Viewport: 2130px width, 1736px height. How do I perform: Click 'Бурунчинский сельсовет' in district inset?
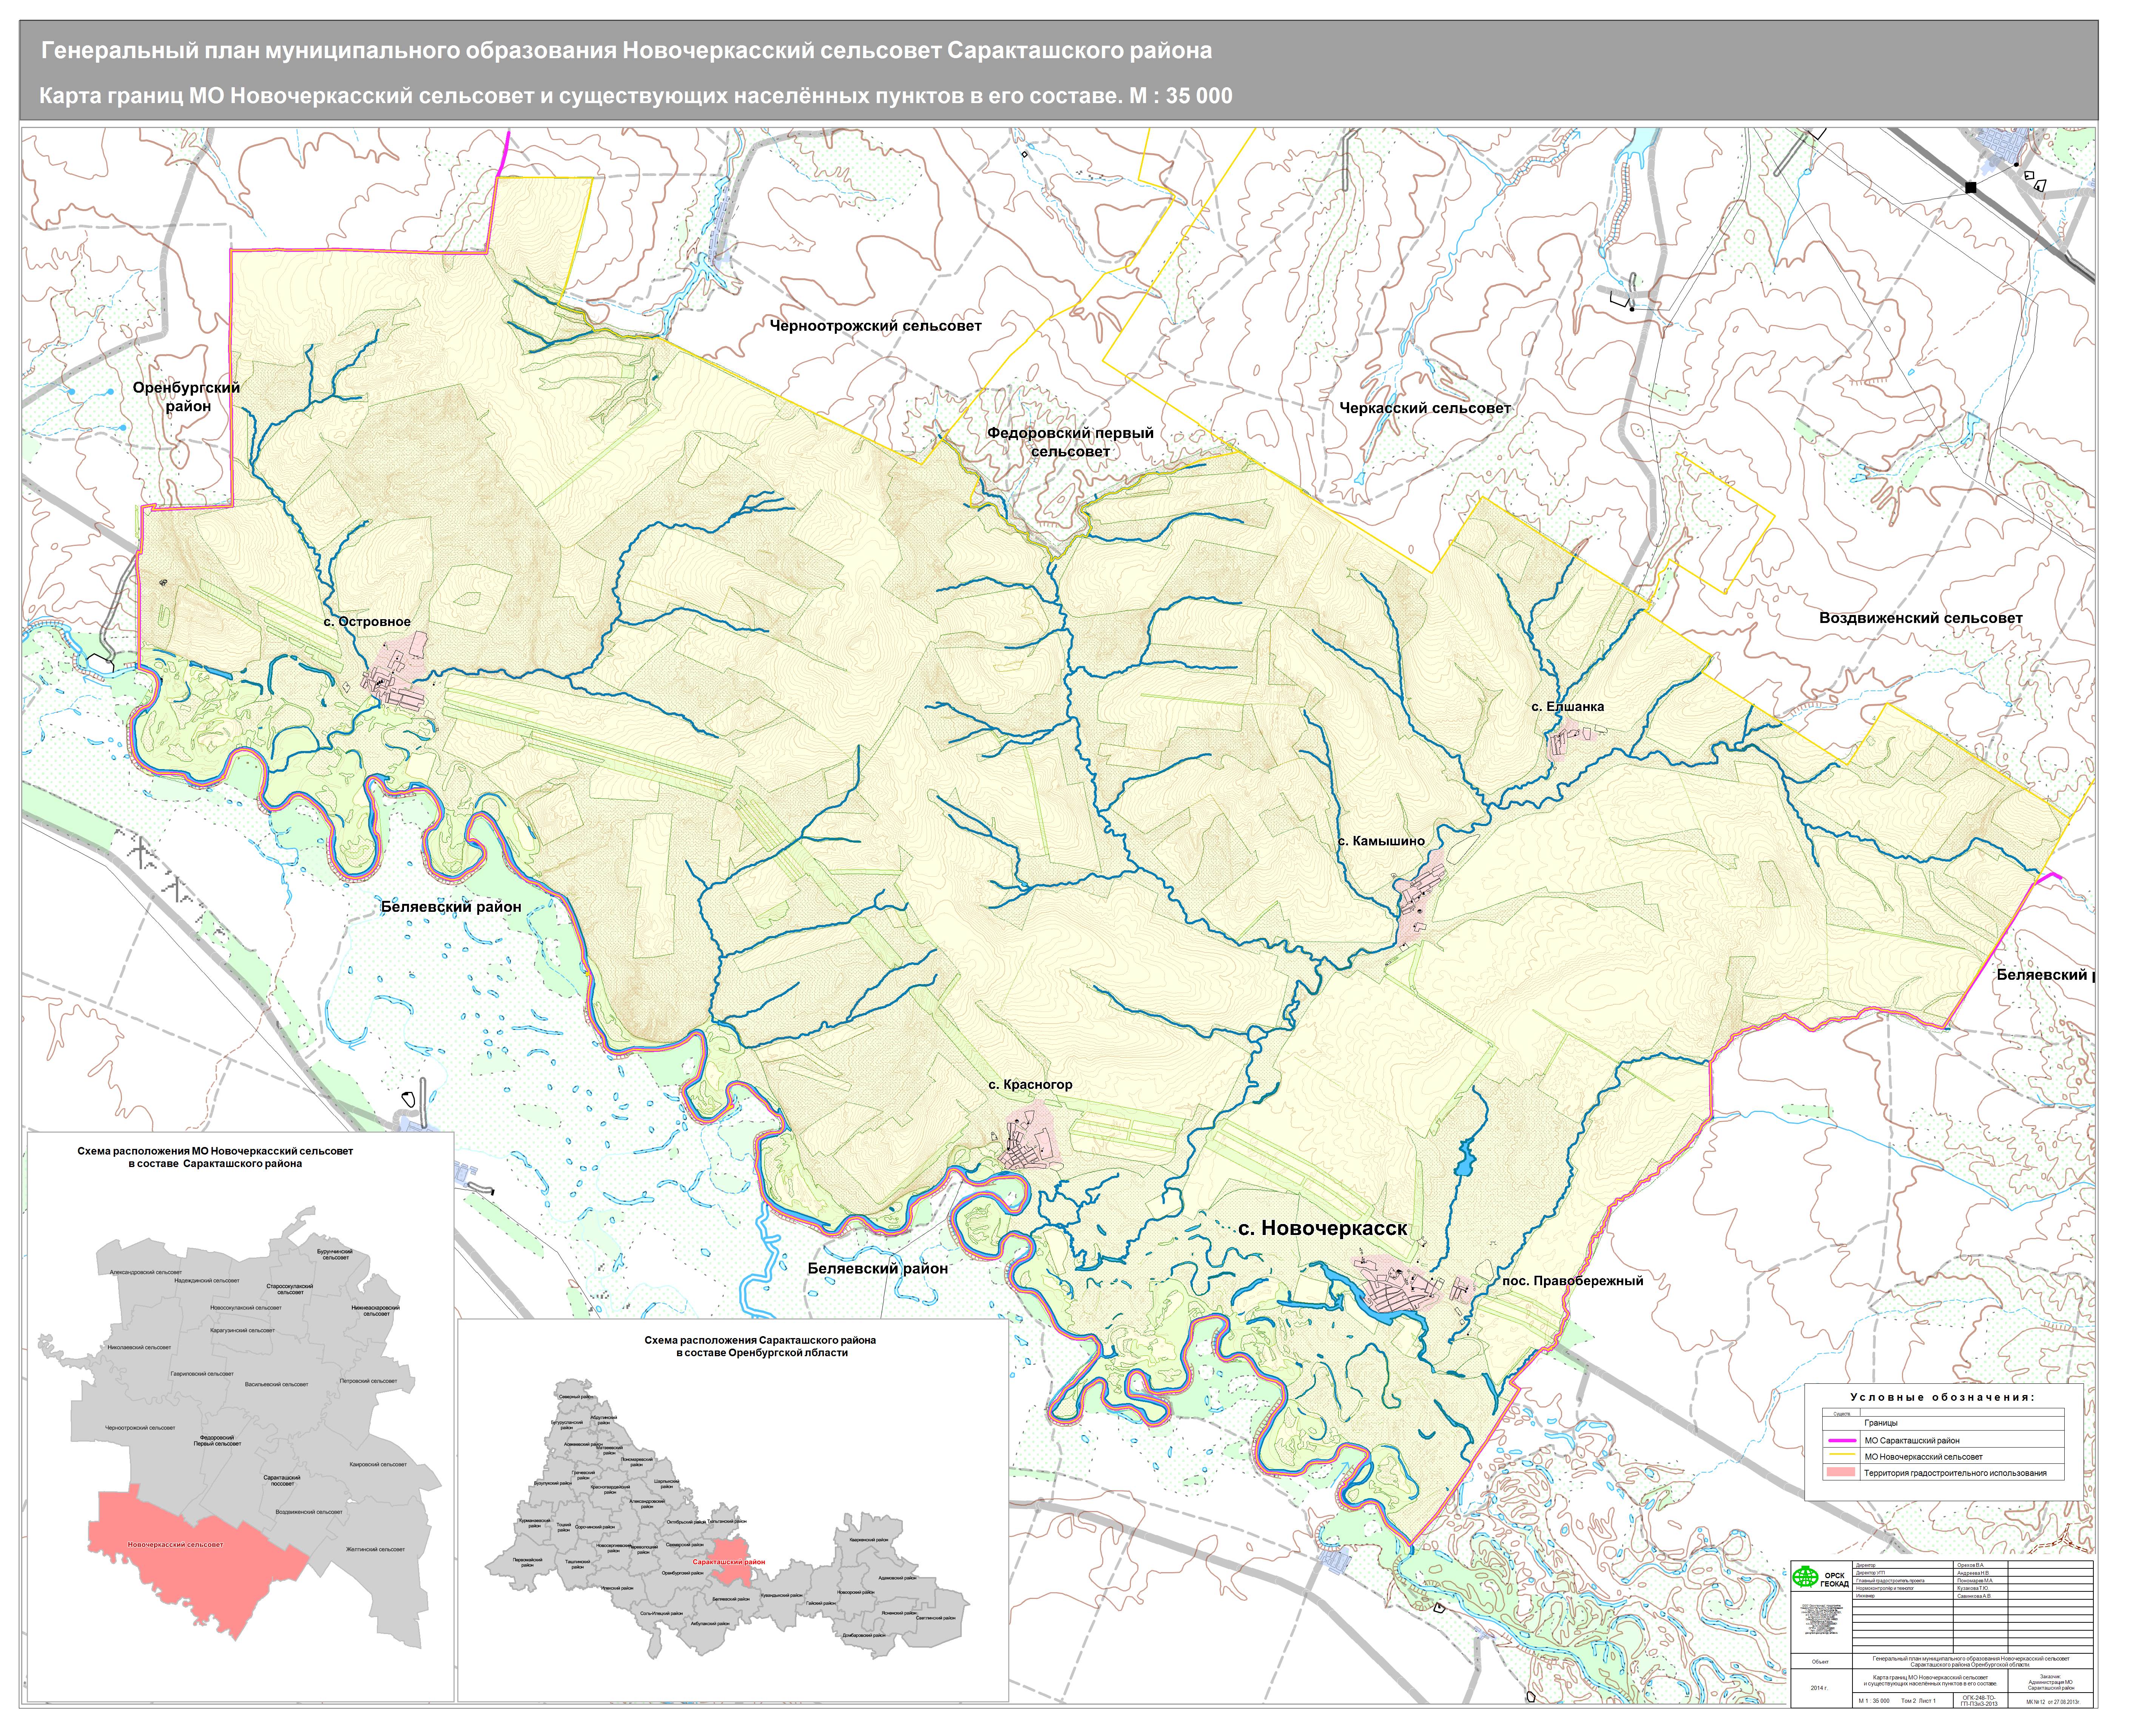335,1255
